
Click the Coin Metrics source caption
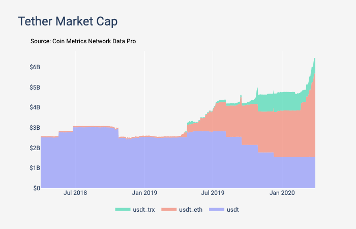(83, 41)
